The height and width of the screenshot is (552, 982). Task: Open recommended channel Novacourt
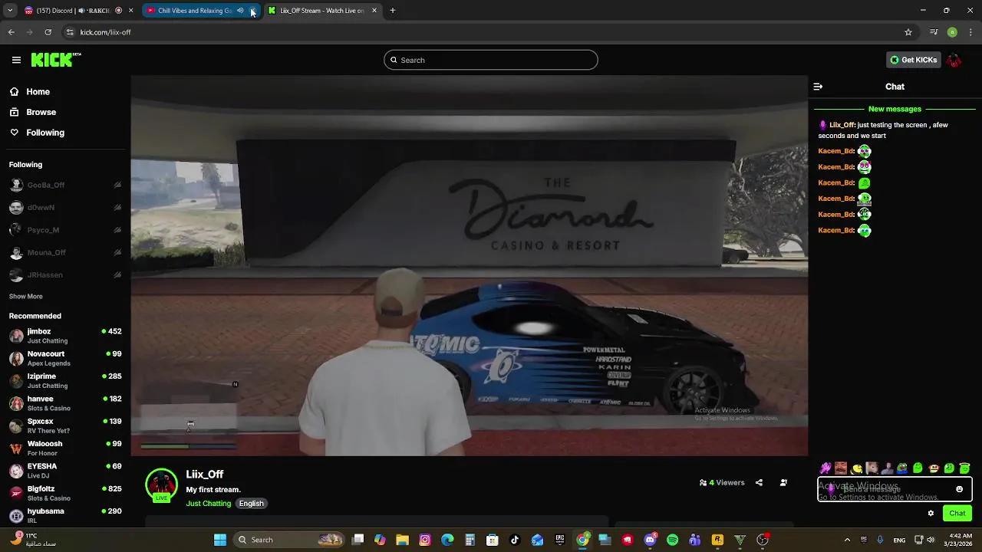coord(65,358)
